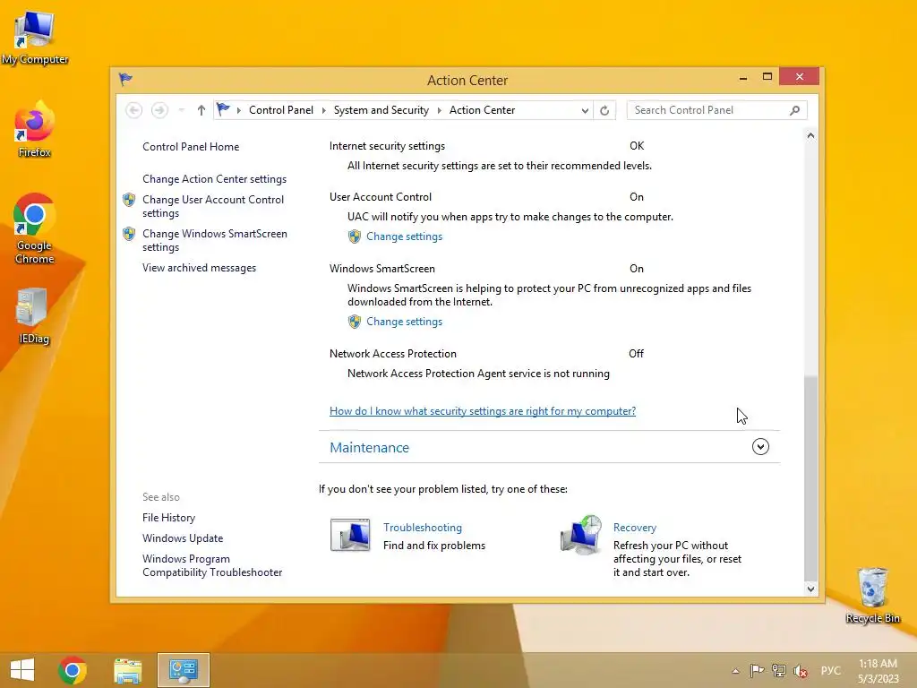Open Windows Update under See also
This screenshot has height=688, width=917.
pyautogui.click(x=183, y=538)
